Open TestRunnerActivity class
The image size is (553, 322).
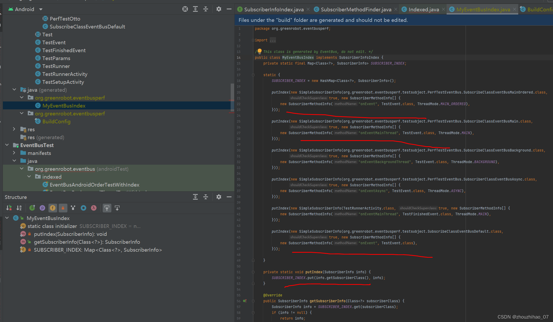pos(65,74)
